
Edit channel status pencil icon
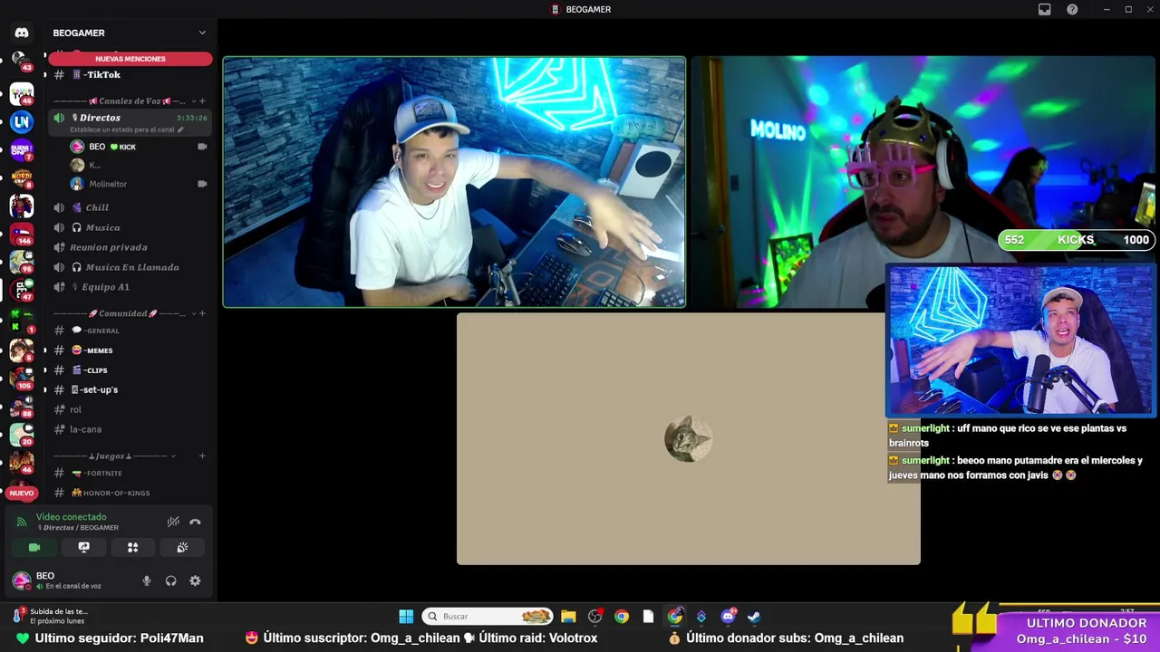click(x=180, y=129)
